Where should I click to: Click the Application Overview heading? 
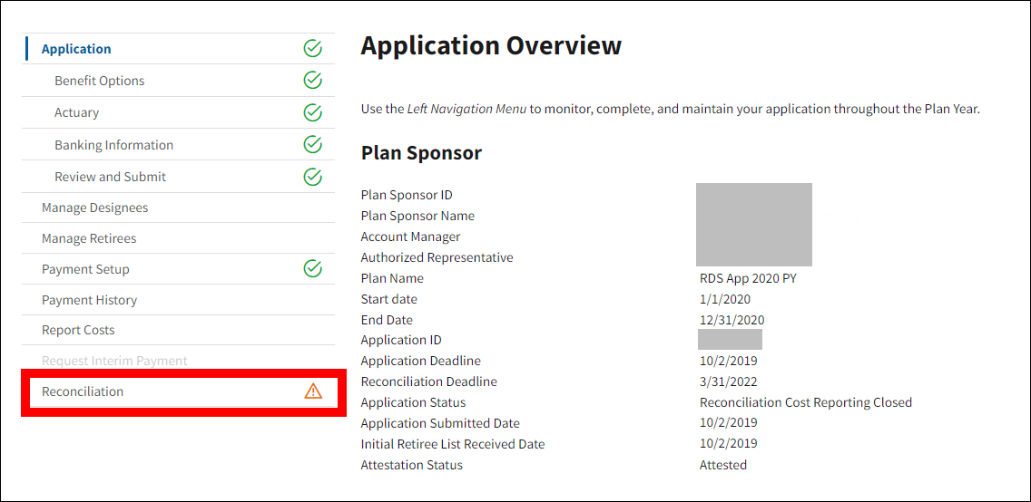[x=491, y=46]
